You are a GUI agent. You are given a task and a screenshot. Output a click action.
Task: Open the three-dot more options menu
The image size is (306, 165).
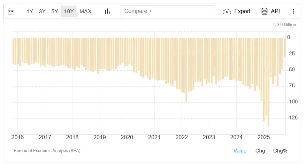tap(293, 11)
